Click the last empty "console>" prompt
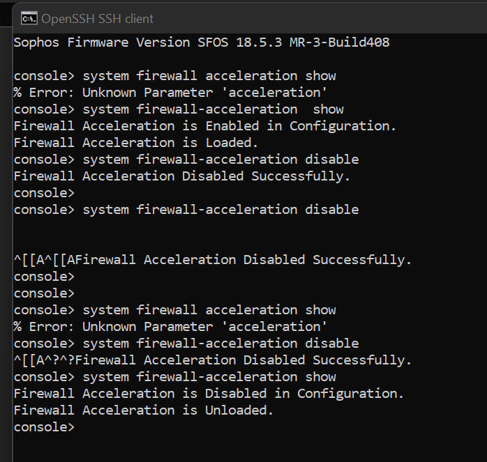Image resolution: width=487 pixels, height=462 pixels. point(43,426)
